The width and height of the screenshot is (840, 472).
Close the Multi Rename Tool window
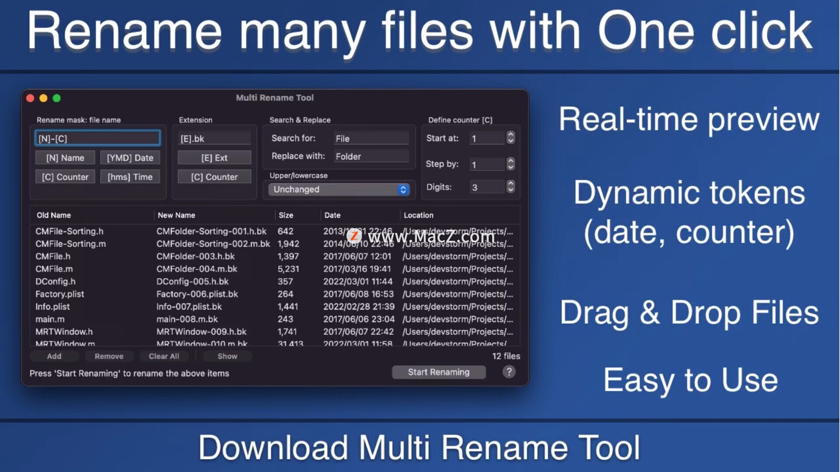30,98
